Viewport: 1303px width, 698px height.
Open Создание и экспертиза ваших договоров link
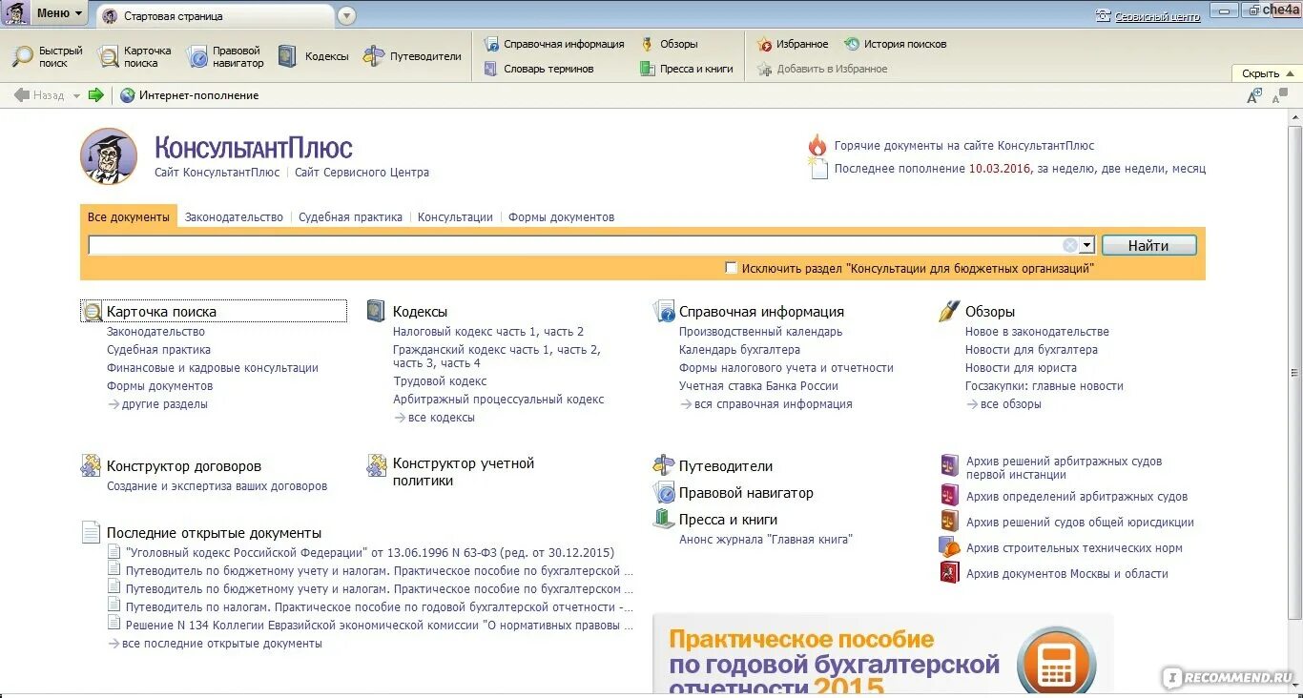pos(217,486)
